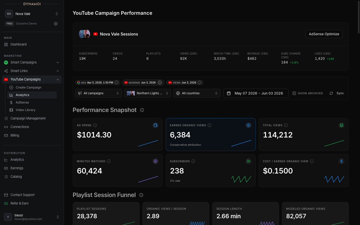Click the Subs Change +3.8% value

point(294,63)
